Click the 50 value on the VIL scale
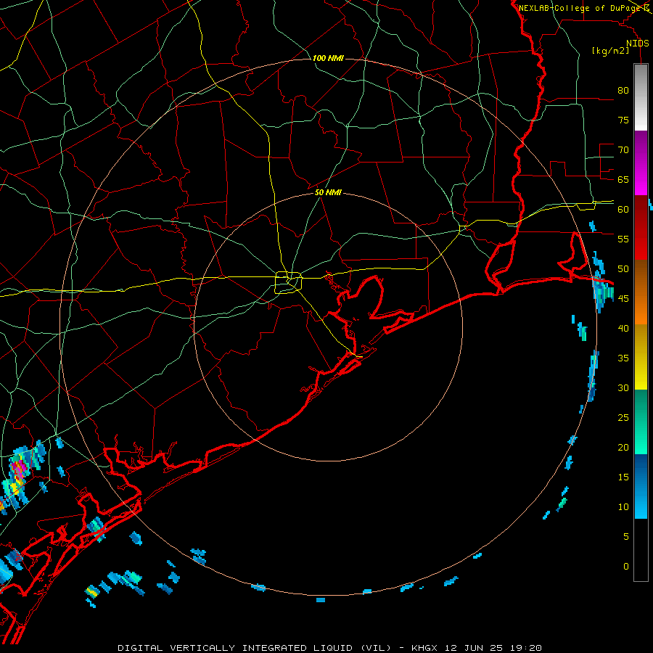Image resolution: width=653 pixels, height=653 pixels. click(x=623, y=269)
